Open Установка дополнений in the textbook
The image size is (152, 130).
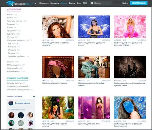[18, 86]
